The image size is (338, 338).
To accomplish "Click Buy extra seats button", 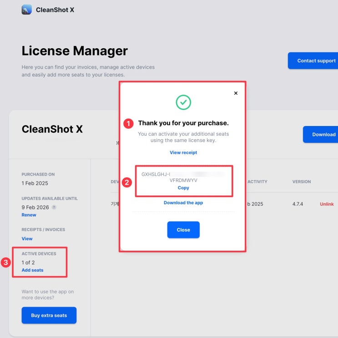I will (x=49, y=315).
